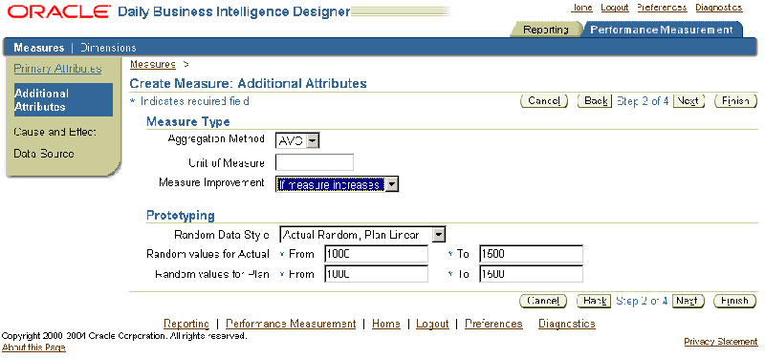Open the Aggregation Method dropdown

click(297, 141)
